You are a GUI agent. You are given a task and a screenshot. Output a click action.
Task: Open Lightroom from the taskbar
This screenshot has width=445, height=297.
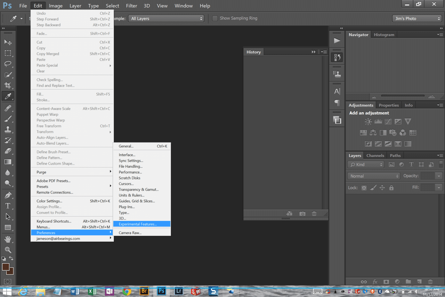178,291
